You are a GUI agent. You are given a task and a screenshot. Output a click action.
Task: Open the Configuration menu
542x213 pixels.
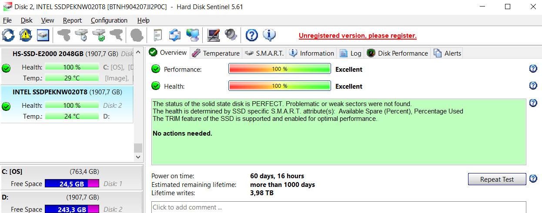[x=109, y=20]
